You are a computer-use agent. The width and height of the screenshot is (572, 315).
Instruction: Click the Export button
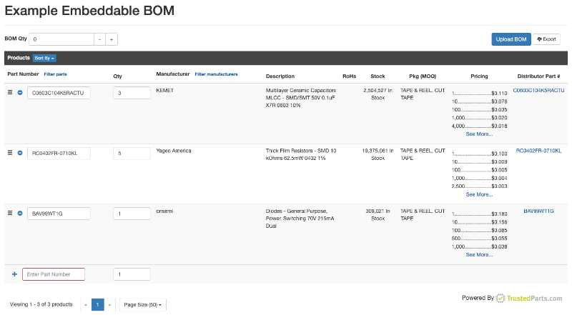click(546, 39)
